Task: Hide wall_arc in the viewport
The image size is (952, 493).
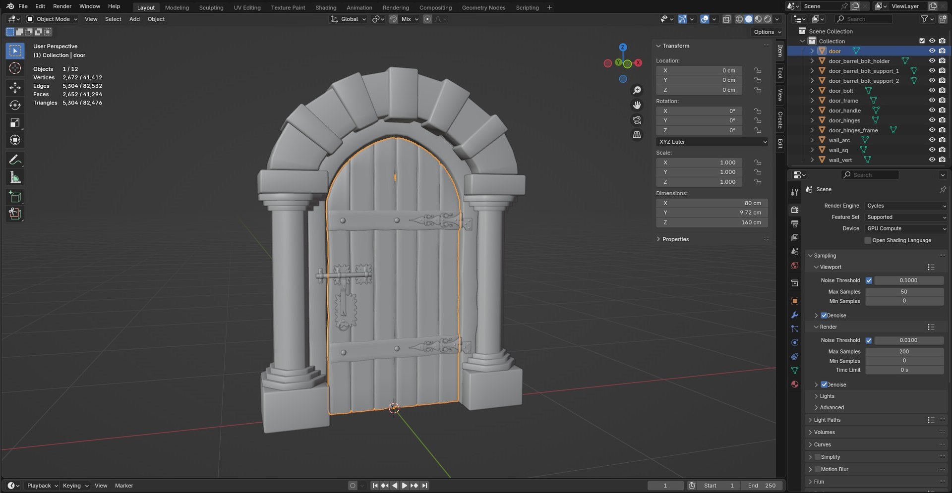Action: (x=932, y=140)
